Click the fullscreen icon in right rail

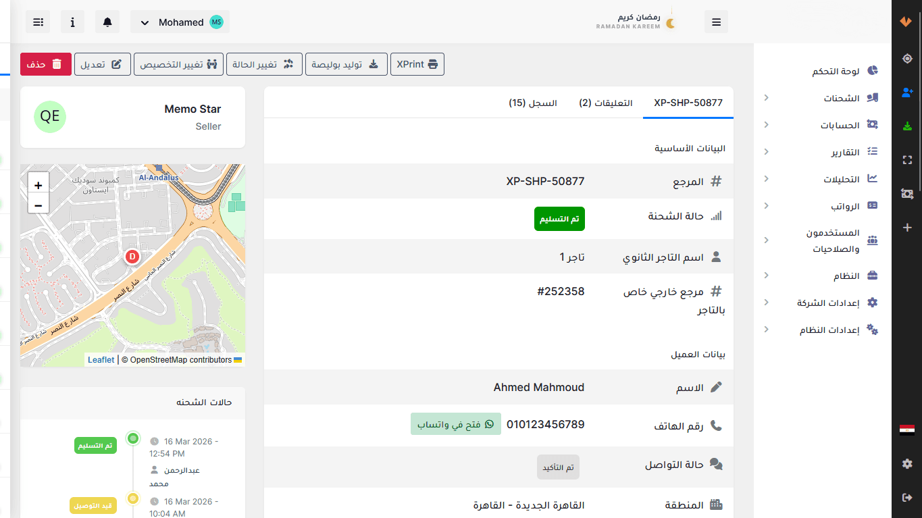click(906, 160)
